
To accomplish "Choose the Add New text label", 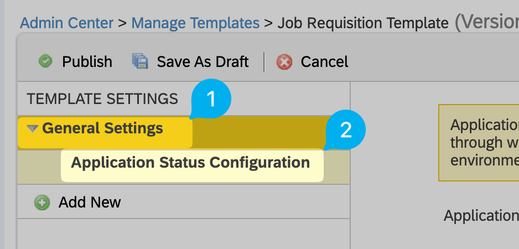I will [90, 203].
